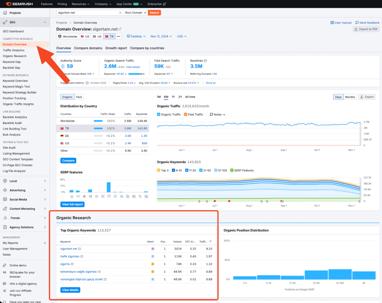
Task: Click the sort icon in Traffic column header
Action: click(210, 242)
